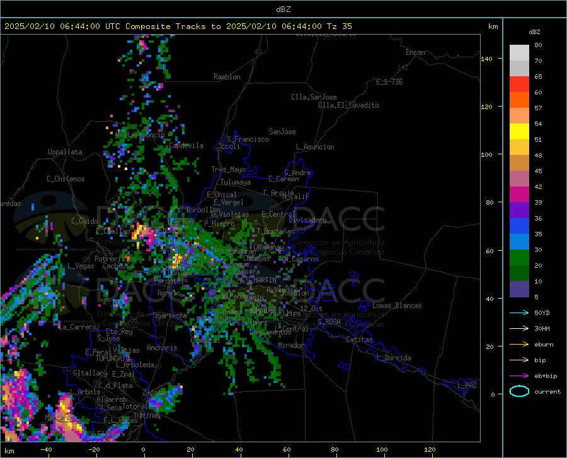Click the Clla.El_Cavadito map label
Image resolution: width=567 pixels, height=458 pixels.
(348, 105)
